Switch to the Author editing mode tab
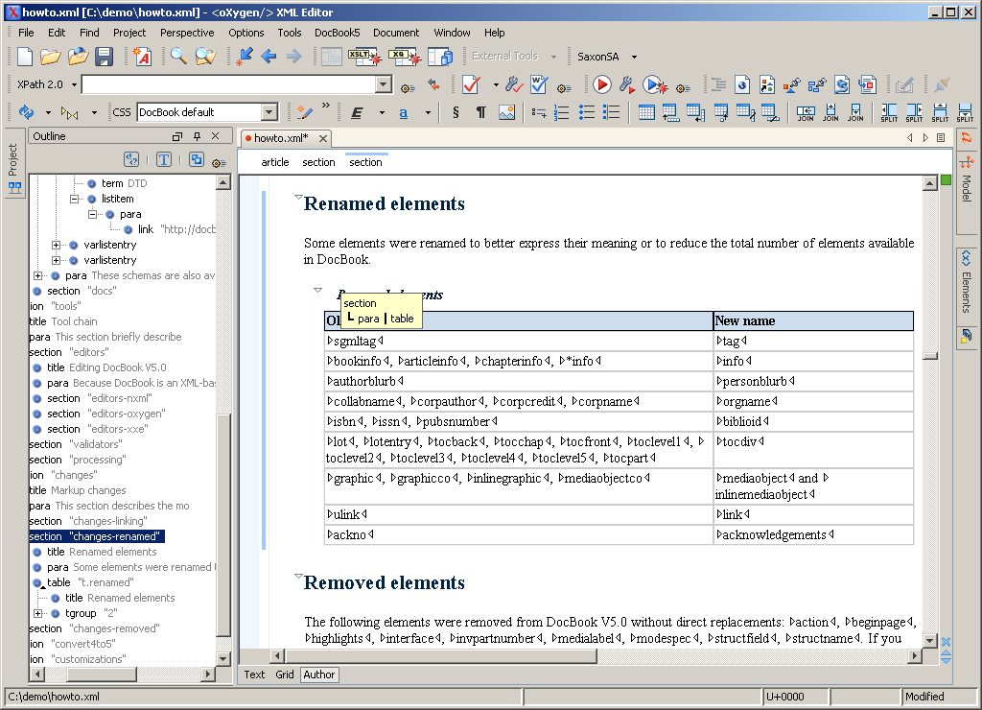Viewport: 982px width, 710px height. [x=318, y=674]
